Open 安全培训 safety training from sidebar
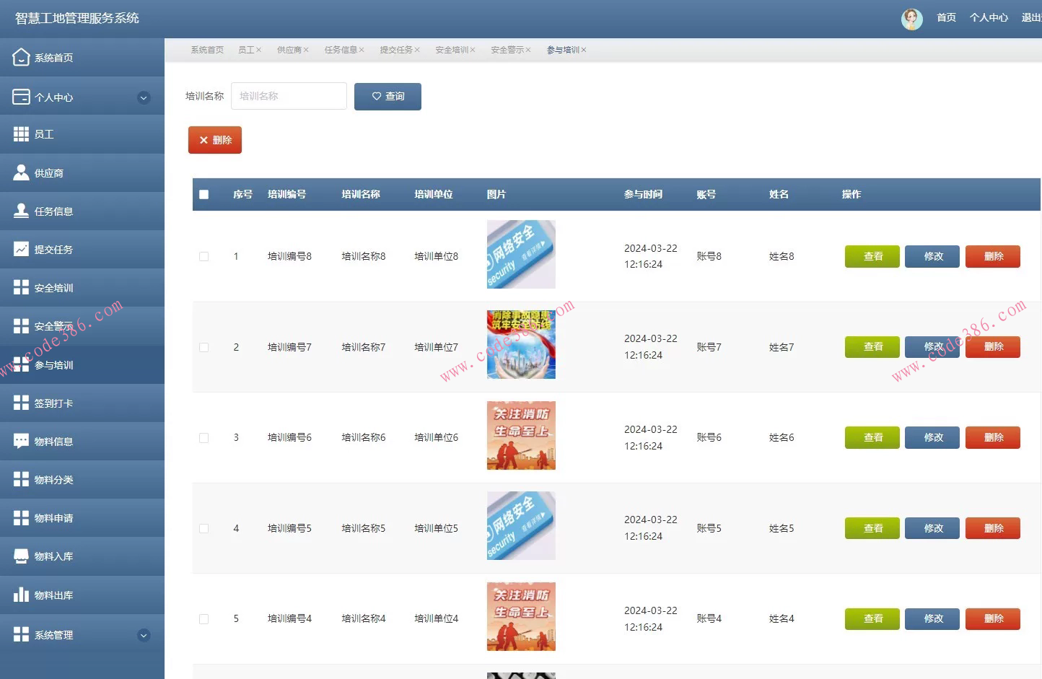 coord(21,287)
